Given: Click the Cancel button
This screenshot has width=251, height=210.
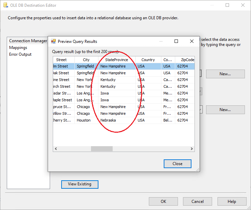Looking at the screenshot, I should (x=198, y=202).
